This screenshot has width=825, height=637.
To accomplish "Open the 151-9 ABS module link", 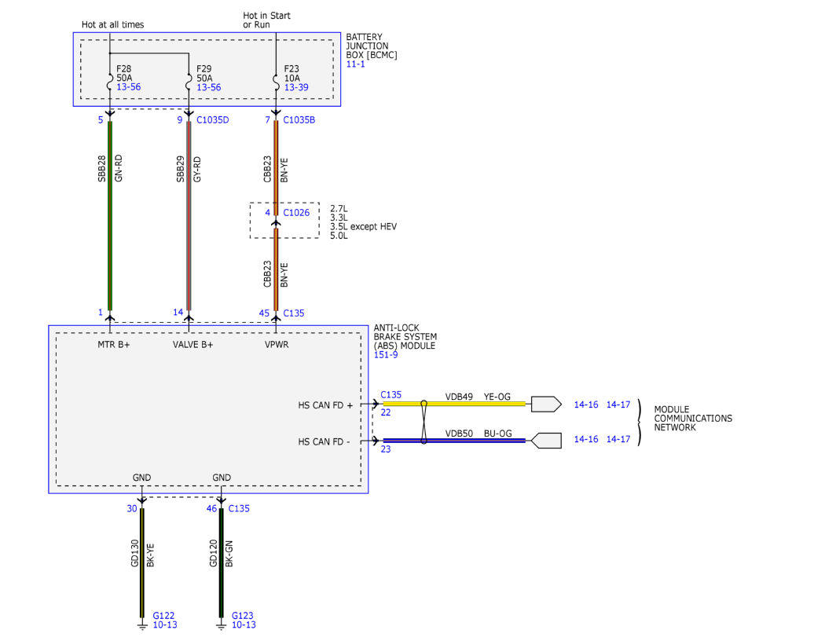I will [x=386, y=355].
